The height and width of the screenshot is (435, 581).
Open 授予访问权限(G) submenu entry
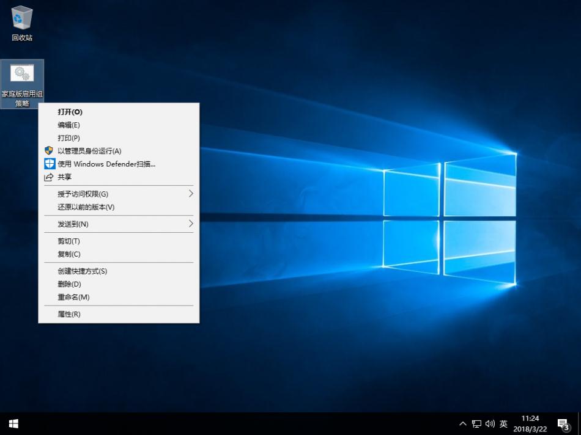(x=119, y=194)
